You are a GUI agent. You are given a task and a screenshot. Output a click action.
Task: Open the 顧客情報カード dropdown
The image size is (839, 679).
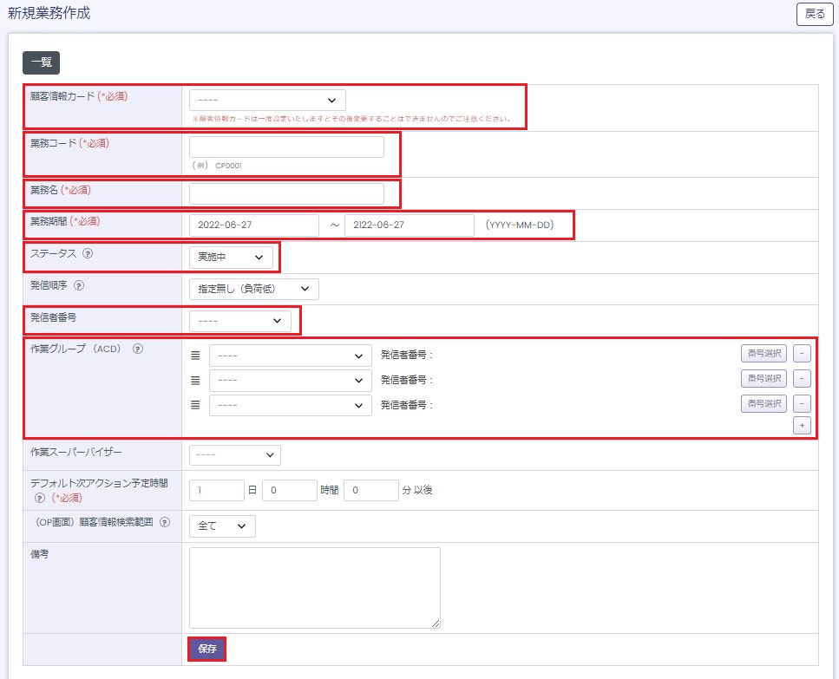pos(267,101)
